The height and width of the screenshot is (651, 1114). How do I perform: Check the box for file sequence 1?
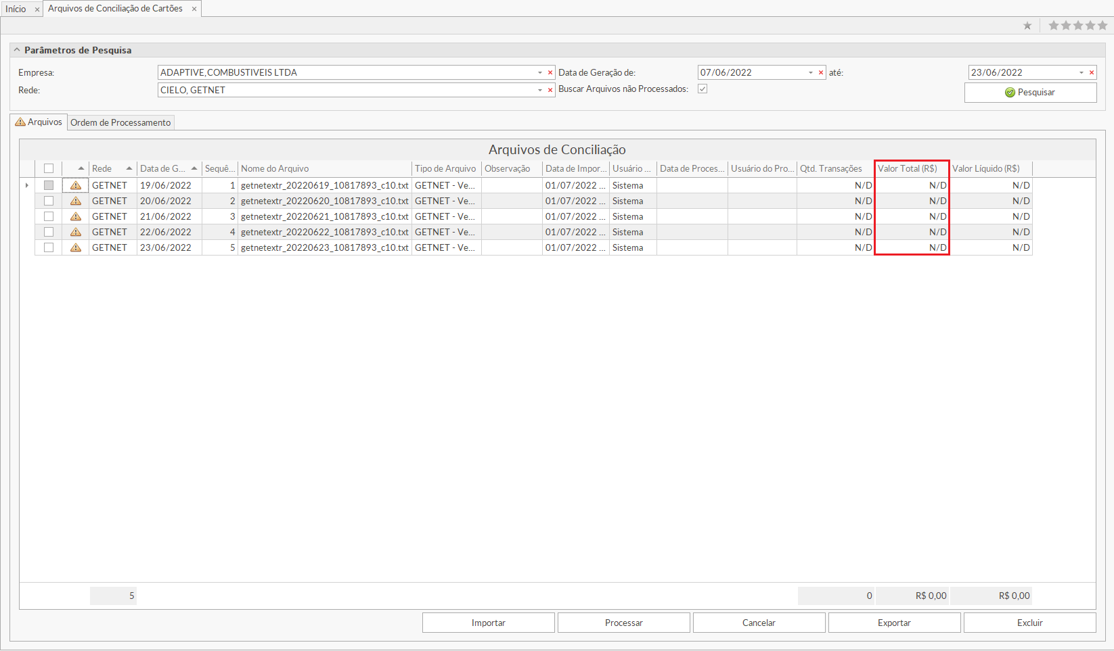(x=49, y=185)
